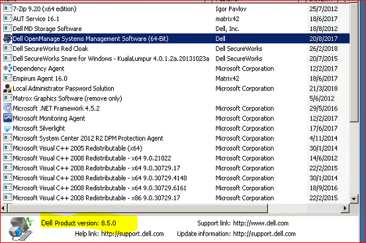Select Visual C++ 2008 Redistributable x64 9.0.30729.6161

(x=100, y=188)
